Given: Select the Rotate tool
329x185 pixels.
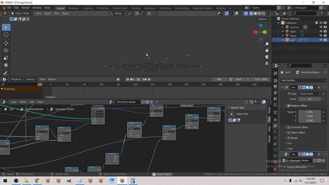Looking at the screenshot, I should click(x=6, y=50).
